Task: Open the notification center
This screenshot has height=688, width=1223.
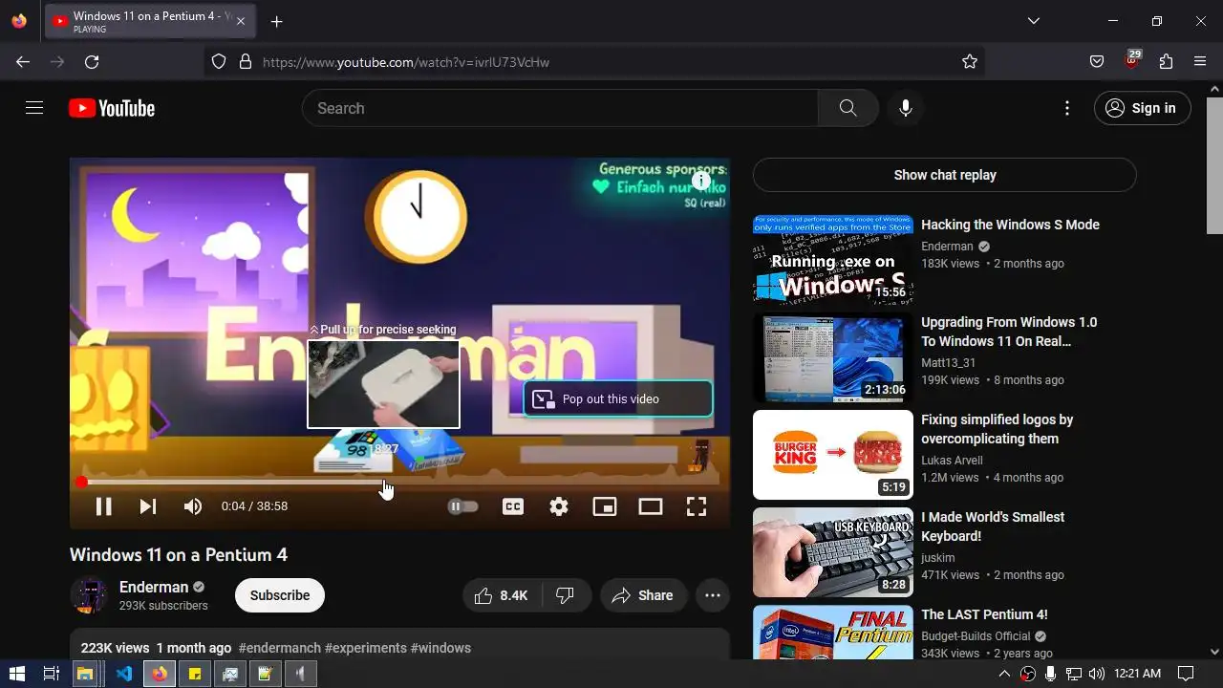Action: tap(1186, 674)
